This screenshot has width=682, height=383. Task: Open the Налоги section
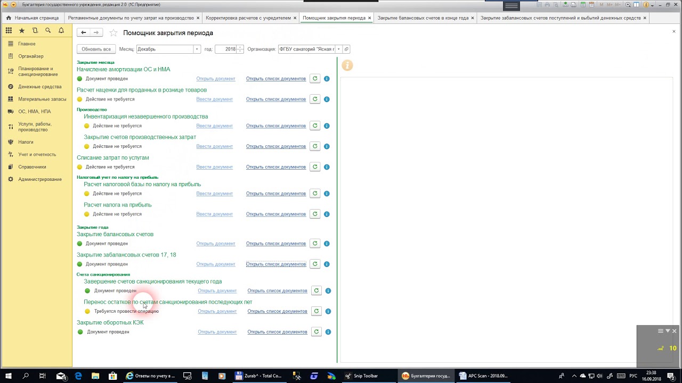(26, 142)
